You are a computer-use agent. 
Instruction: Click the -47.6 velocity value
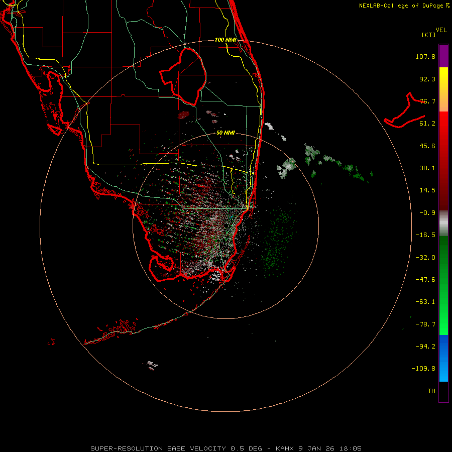pyautogui.click(x=425, y=280)
